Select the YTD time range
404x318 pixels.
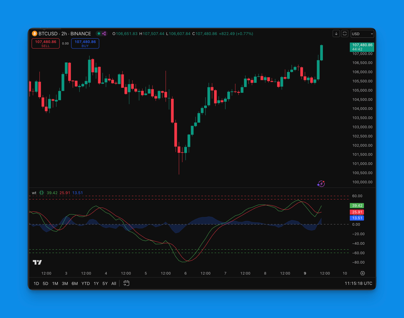86,284
